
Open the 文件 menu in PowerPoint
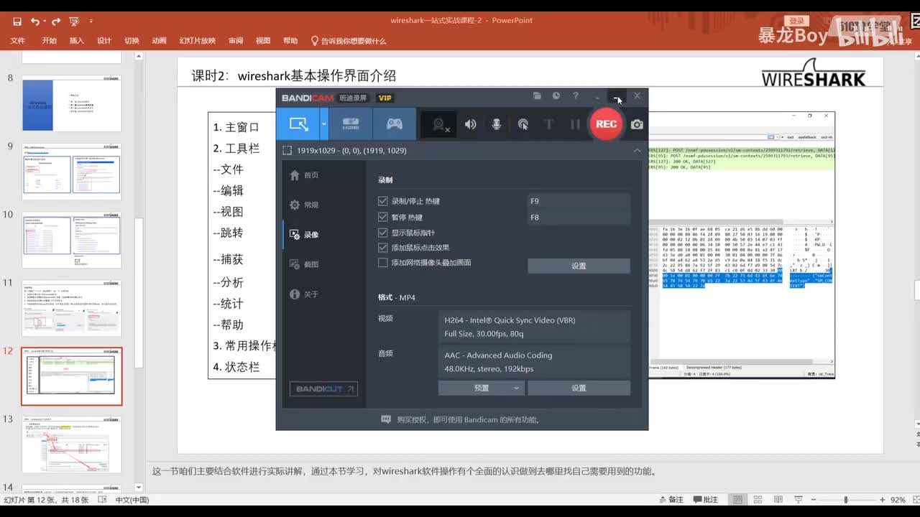click(18, 41)
